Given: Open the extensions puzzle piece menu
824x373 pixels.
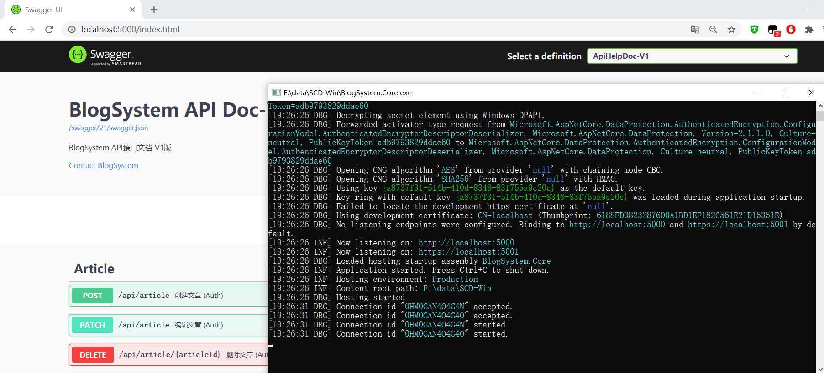Looking at the screenshot, I should (x=809, y=29).
